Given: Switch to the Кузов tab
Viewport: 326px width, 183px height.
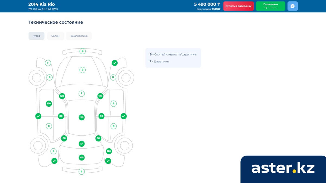Looking at the screenshot, I should pos(36,36).
